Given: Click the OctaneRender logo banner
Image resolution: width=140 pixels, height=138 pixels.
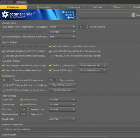Looking at the screenshot, I should (38, 14).
